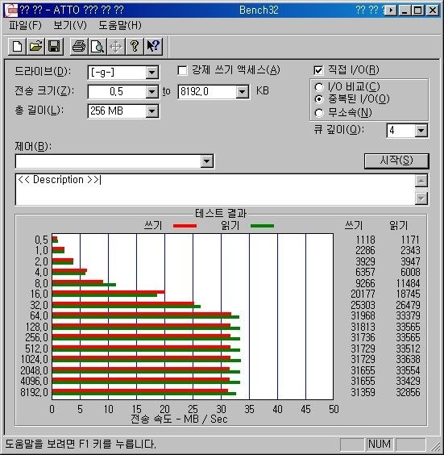Click the Print Preview magnifier icon
This screenshot has width=444, height=455.
pos(98,47)
